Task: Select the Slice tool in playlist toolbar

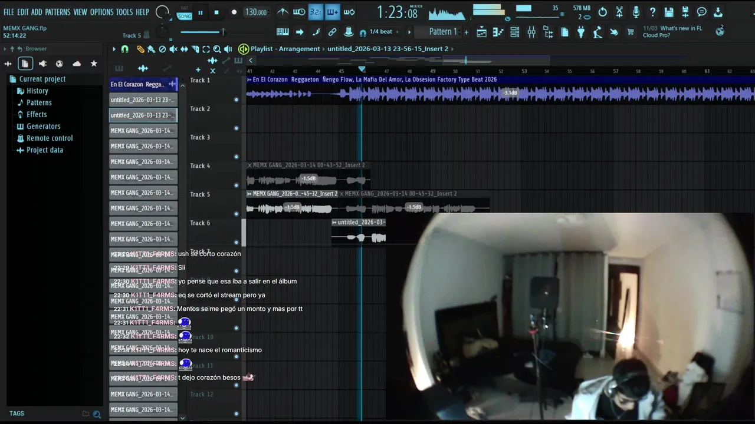Action: [x=195, y=49]
